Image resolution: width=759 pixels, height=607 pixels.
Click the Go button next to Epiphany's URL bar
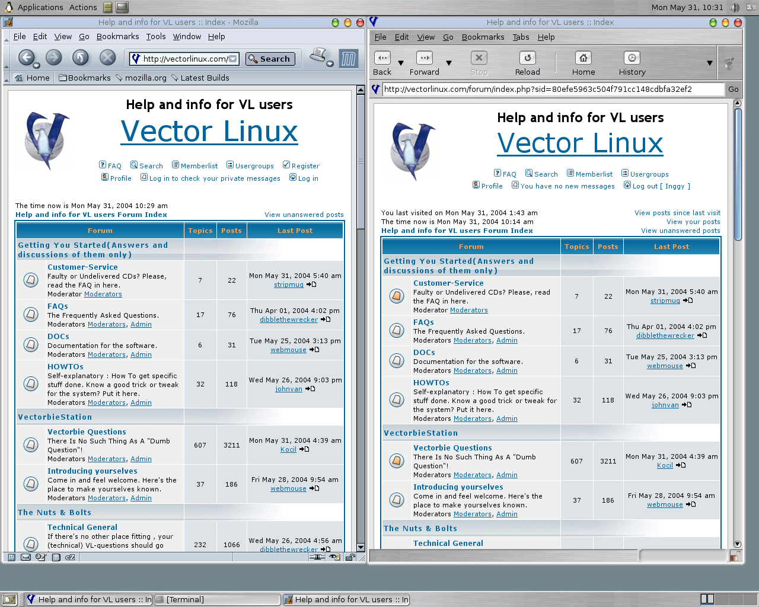click(734, 89)
